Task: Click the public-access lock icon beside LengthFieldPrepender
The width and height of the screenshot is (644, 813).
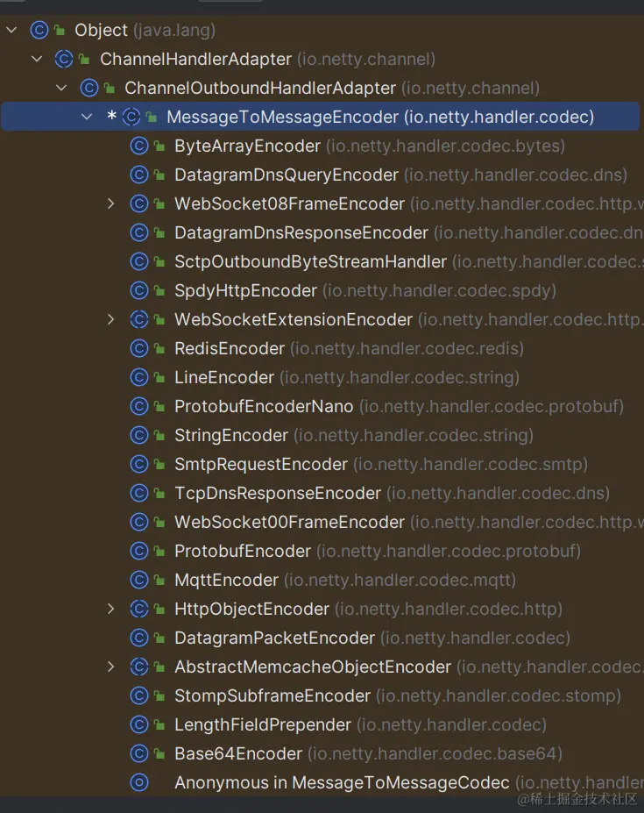Action: click(159, 724)
